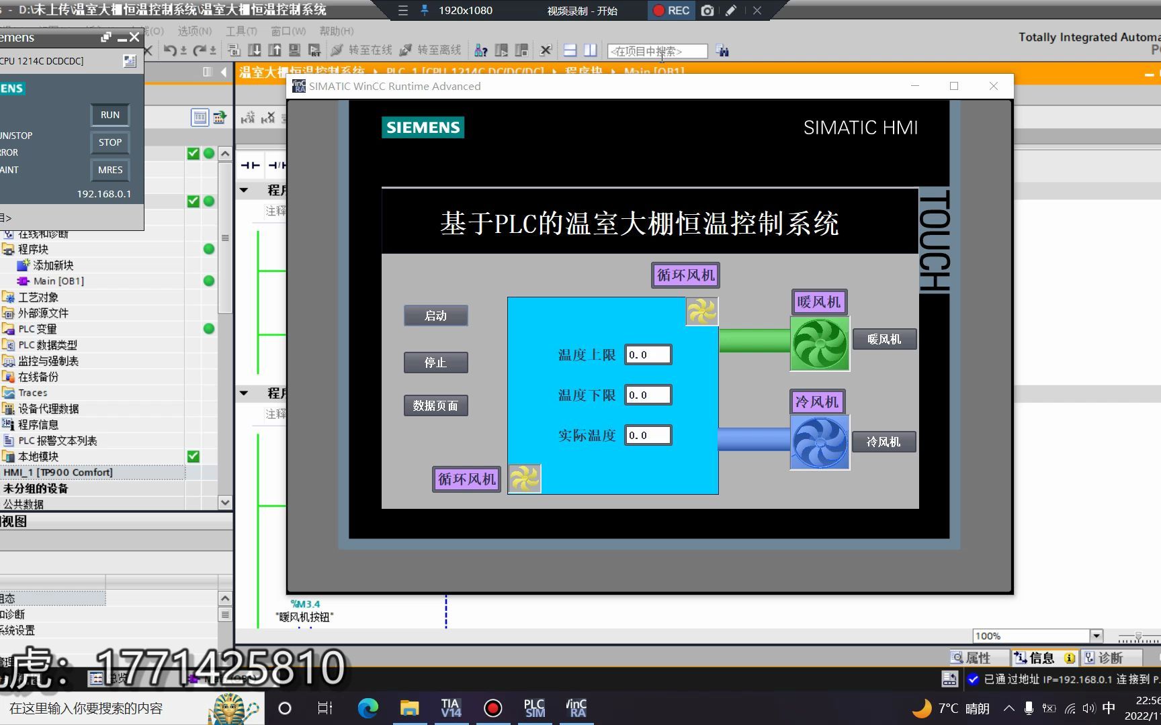Open the 帮助(H) menu

coord(337,31)
